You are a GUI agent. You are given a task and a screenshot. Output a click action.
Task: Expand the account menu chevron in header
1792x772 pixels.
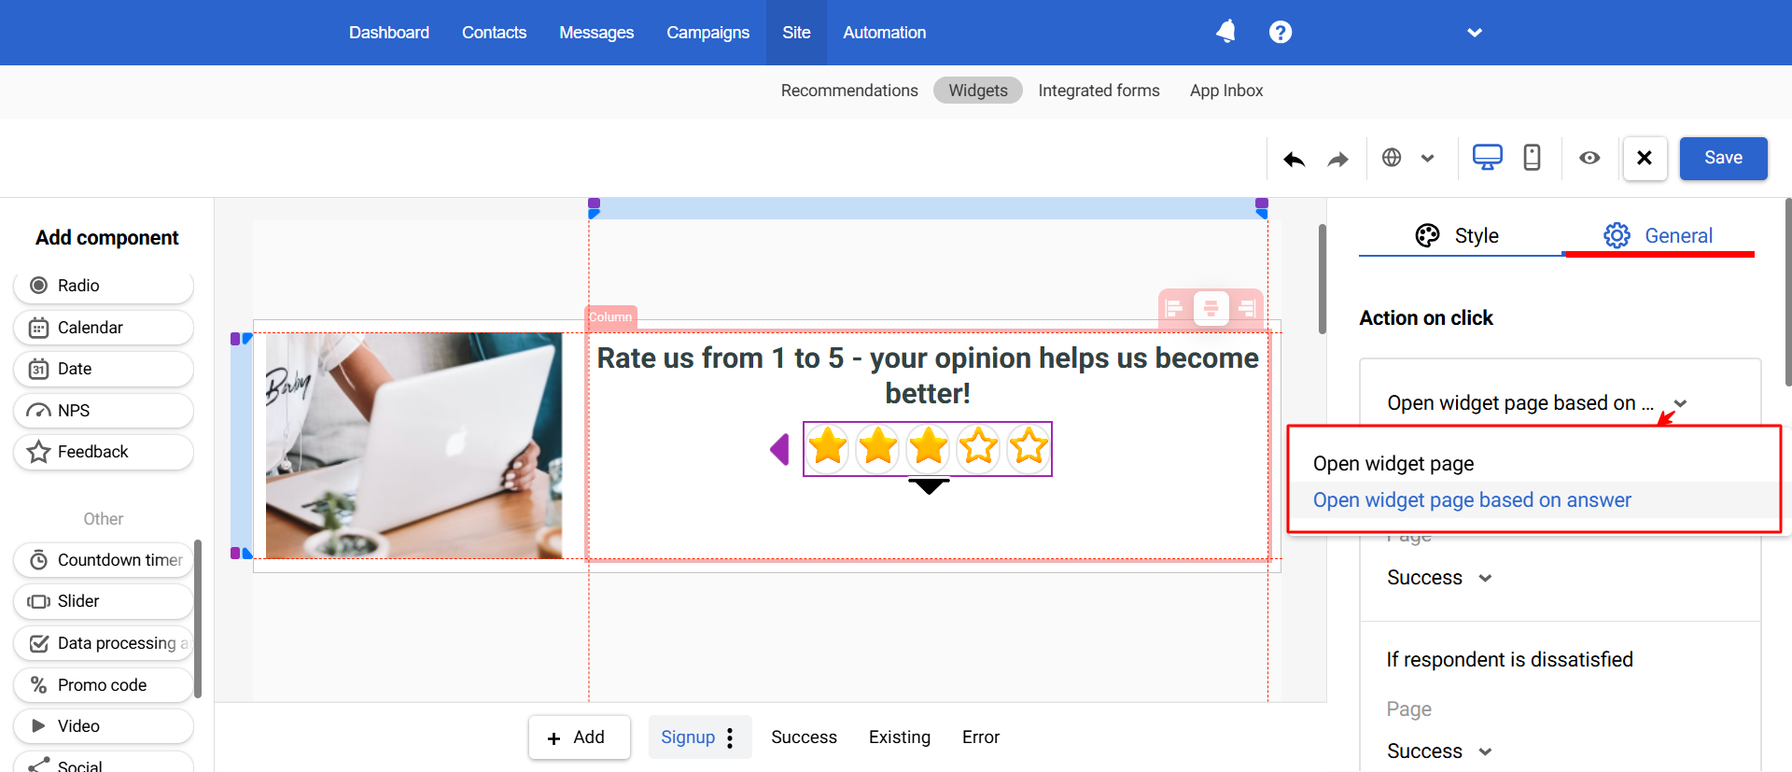tap(1475, 33)
